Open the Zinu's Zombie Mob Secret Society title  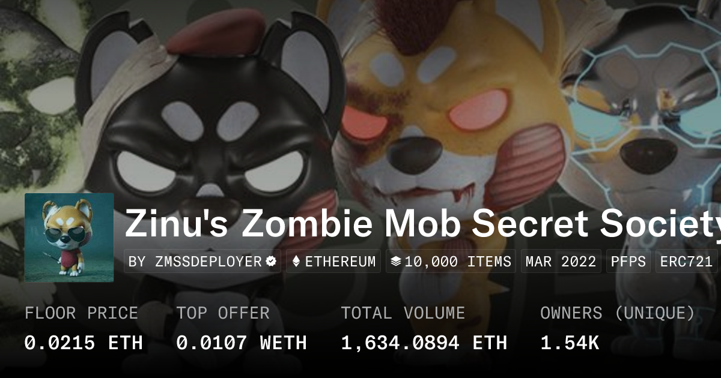point(422,223)
